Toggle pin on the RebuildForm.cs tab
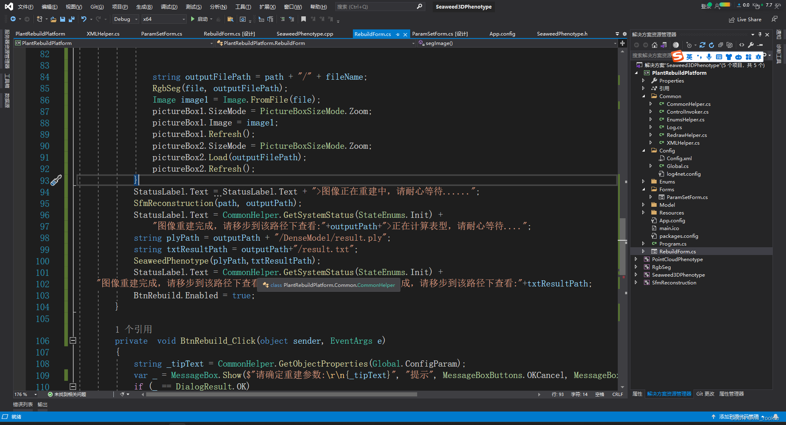This screenshot has width=786, height=425. 398,34
